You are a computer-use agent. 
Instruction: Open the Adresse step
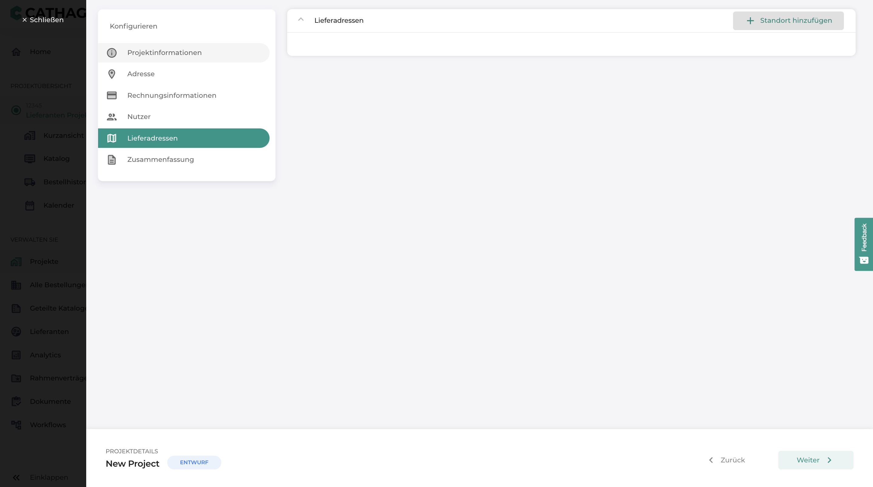184,74
